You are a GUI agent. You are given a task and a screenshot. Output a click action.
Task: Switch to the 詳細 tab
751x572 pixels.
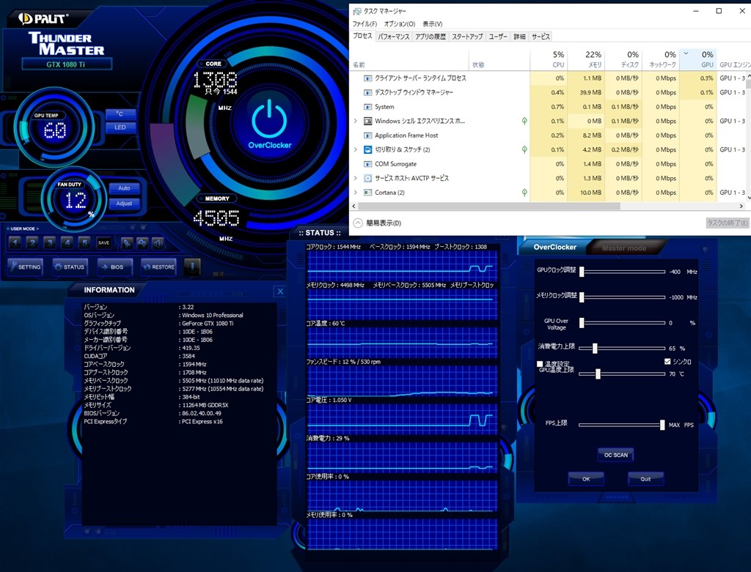(x=519, y=37)
